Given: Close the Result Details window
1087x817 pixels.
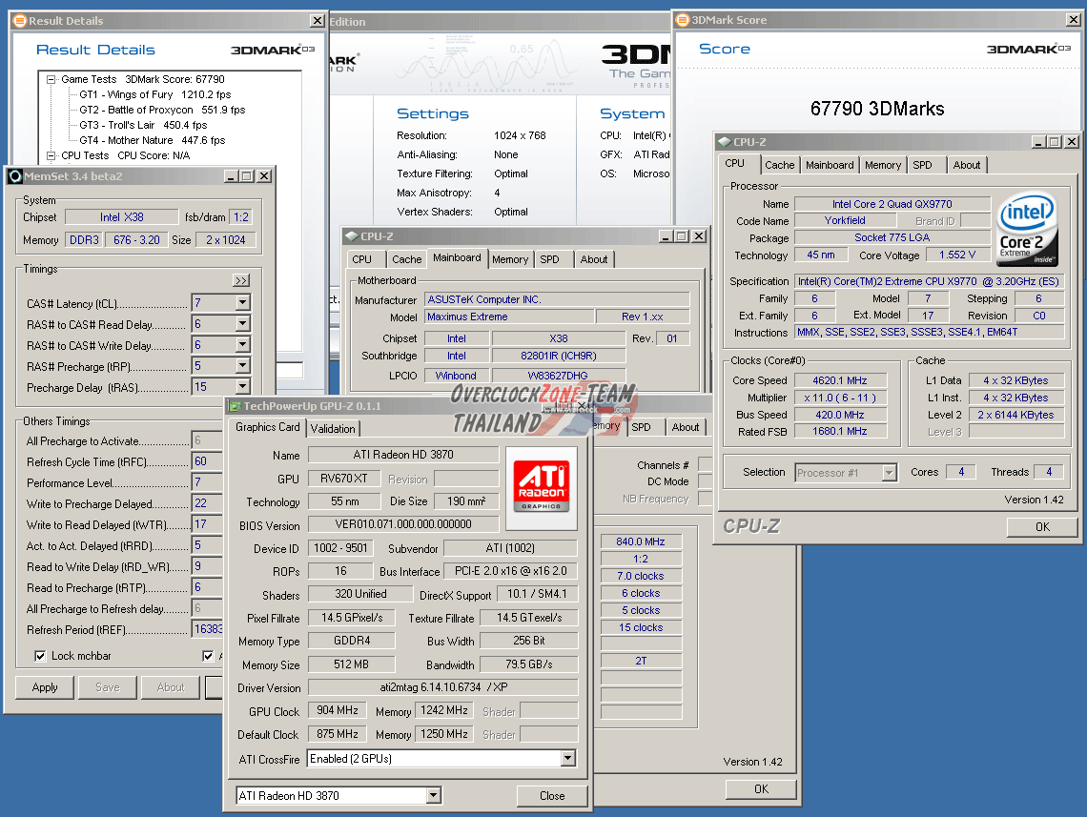Looking at the screenshot, I should [318, 21].
